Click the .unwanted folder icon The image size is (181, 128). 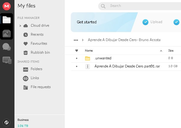pos(88,58)
